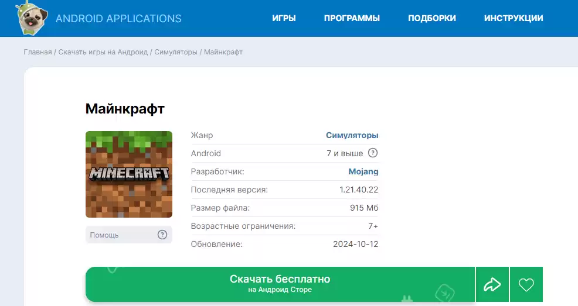Click the Скачать бесплатно download button
The height and width of the screenshot is (306, 578).
point(280,284)
